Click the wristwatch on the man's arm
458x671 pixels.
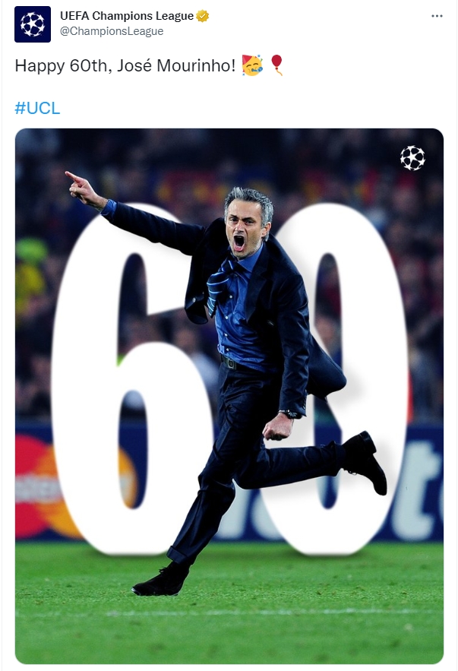(x=289, y=413)
